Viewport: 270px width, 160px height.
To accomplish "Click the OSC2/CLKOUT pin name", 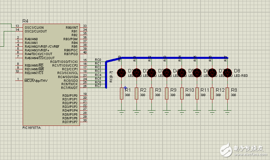I will click(36, 31).
